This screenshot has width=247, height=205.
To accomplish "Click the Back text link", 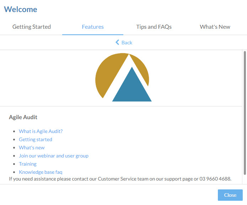I will (x=127, y=43).
